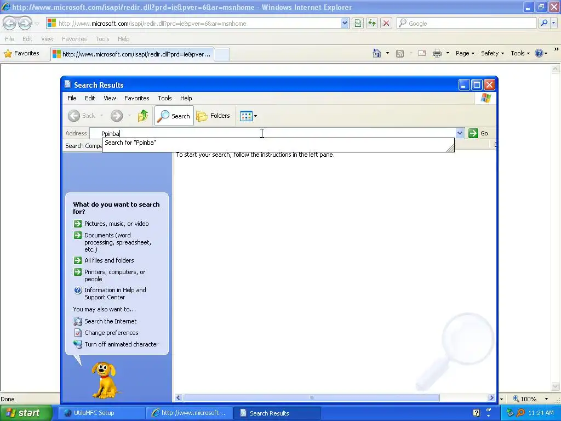Click the Change preferences checklist icon
This screenshot has width=561, height=421.
coord(78,333)
